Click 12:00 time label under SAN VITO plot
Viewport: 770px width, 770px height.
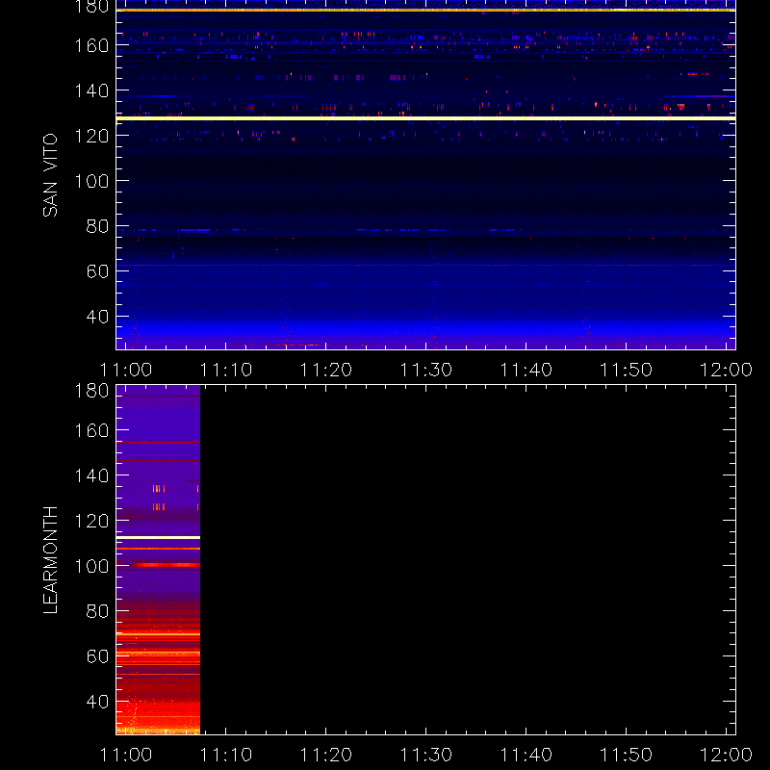click(726, 370)
